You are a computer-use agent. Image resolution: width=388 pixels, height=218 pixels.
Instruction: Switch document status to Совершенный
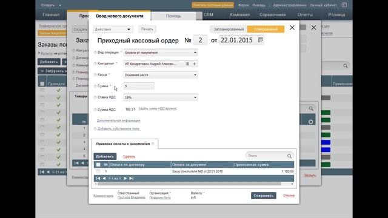pyautogui.click(x=266, y=29)
